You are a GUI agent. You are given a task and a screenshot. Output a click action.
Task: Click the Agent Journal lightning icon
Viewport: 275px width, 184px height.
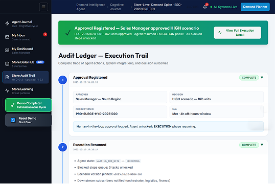tap(7, 24)
